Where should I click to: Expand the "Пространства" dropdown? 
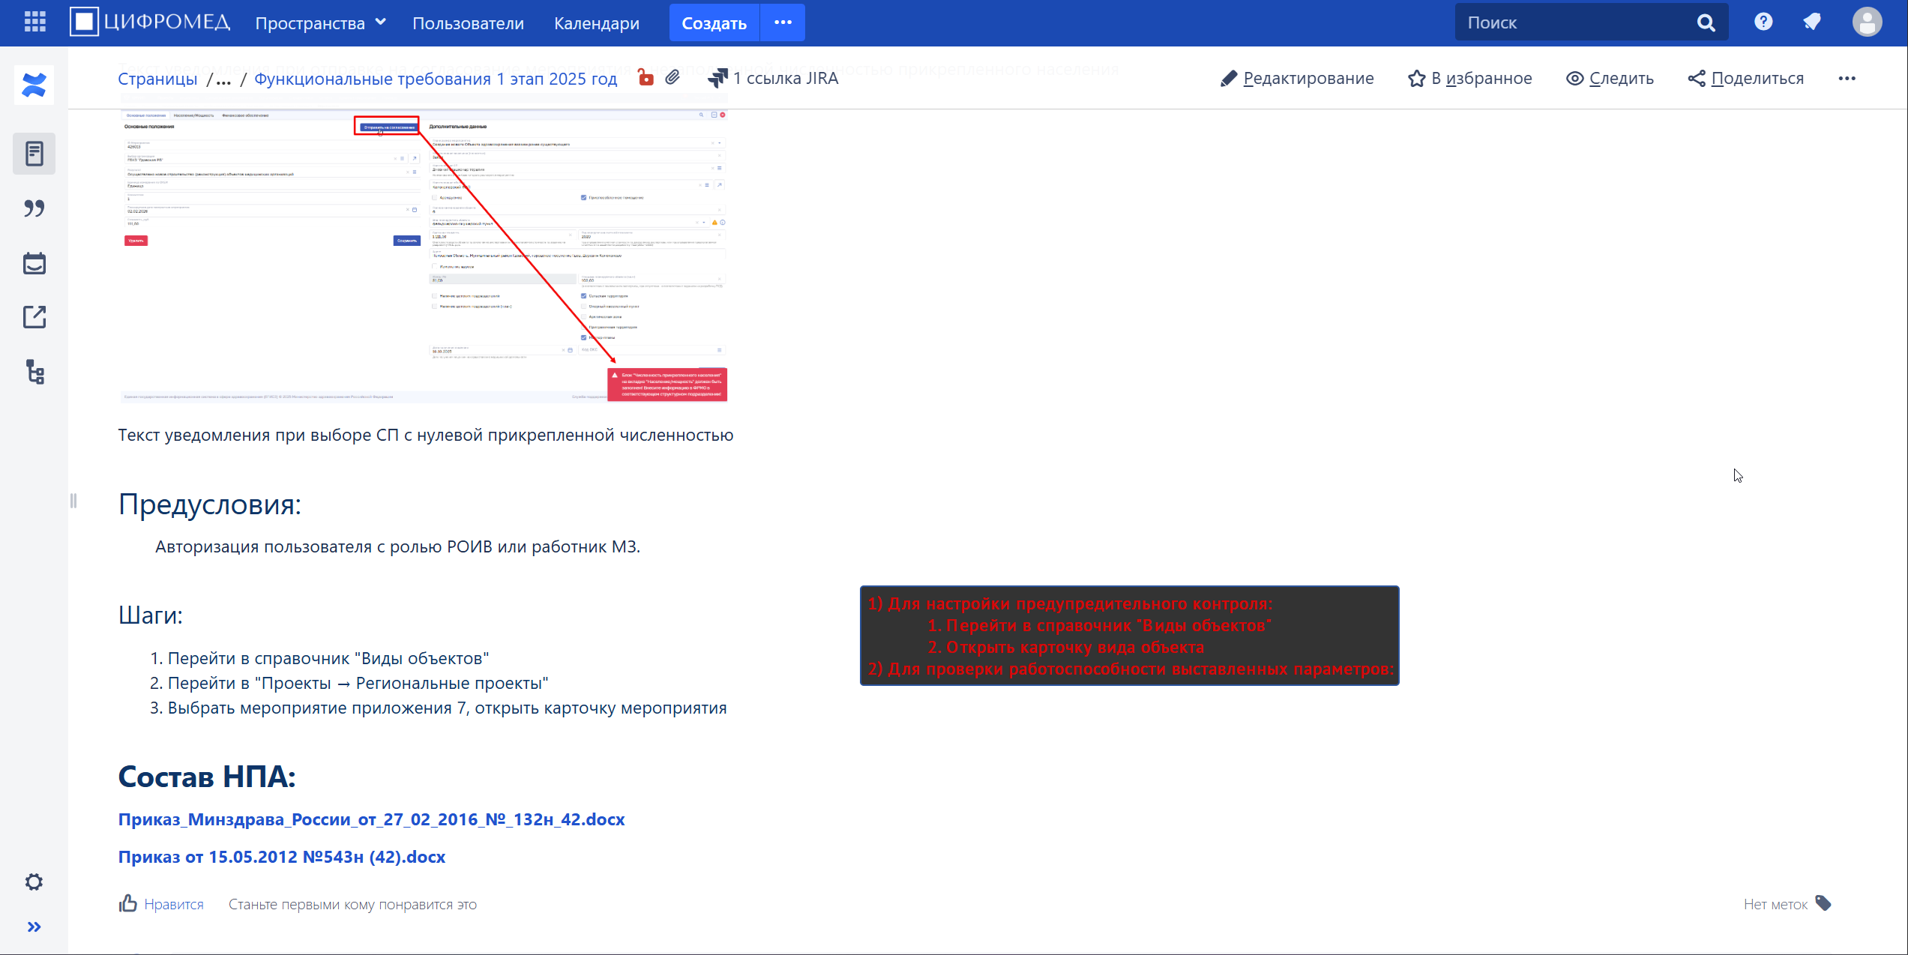321,23
